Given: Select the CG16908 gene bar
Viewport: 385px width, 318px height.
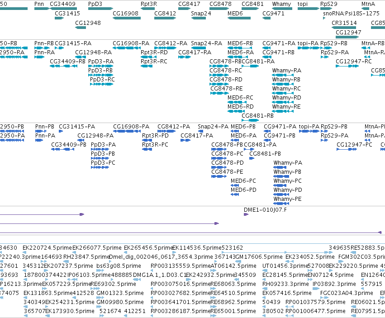Looking at the screenshot, I should pos(127,18).
